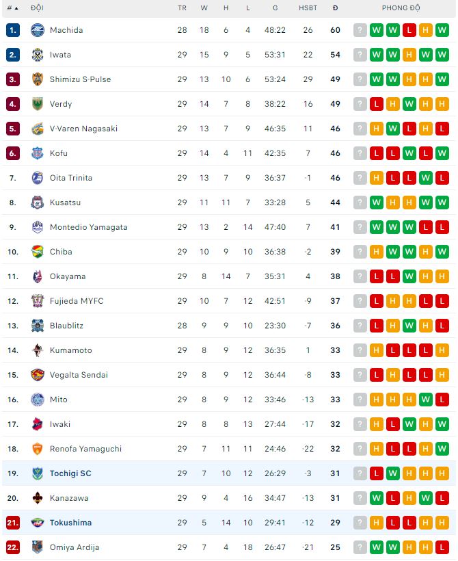Click the Renofa Yamaguchi team name
Viewport: 458px width, 561px height.
[85, 449]
